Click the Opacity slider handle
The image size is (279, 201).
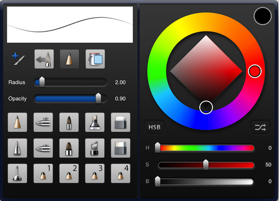coord(98,98)
